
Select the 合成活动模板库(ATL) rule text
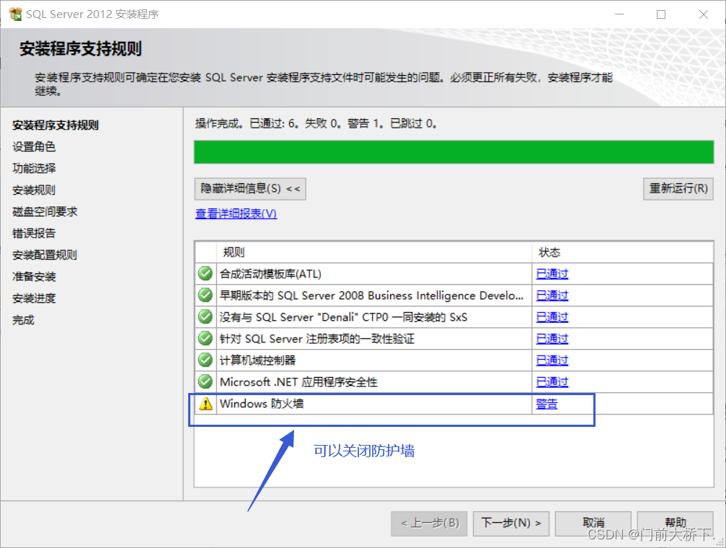(270, 274)
